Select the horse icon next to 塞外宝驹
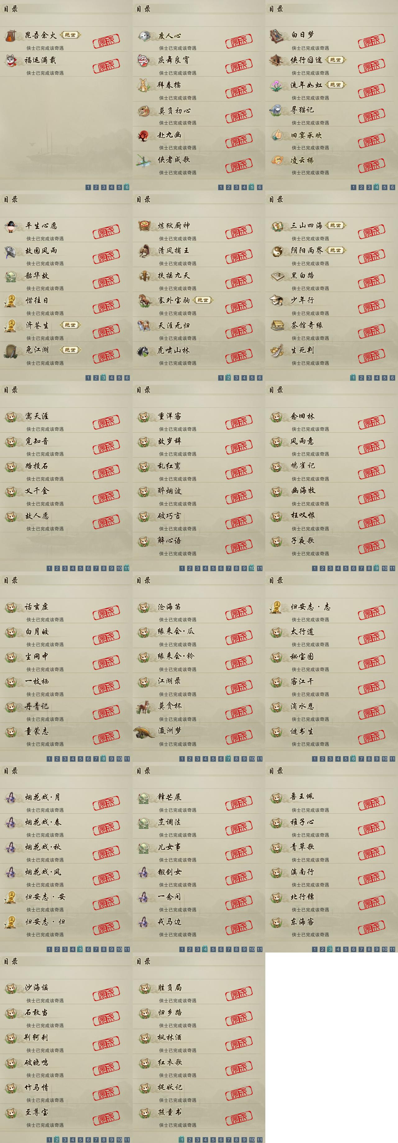This screenshot has height=1143, width=398. (x=144, y=301)
